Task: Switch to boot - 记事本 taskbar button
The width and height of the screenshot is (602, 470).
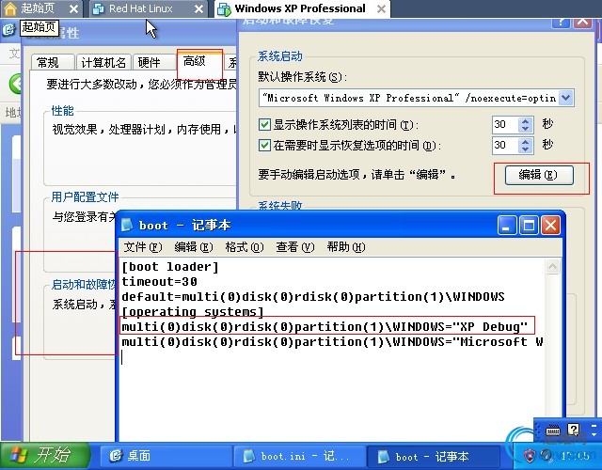Action: (434, 456)
